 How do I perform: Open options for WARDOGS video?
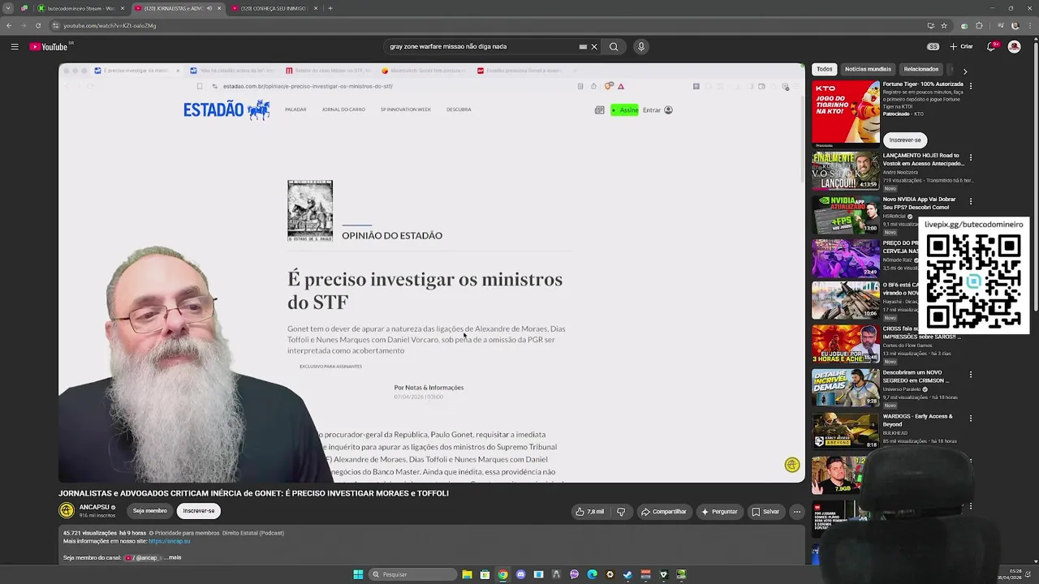click(971, 418)
